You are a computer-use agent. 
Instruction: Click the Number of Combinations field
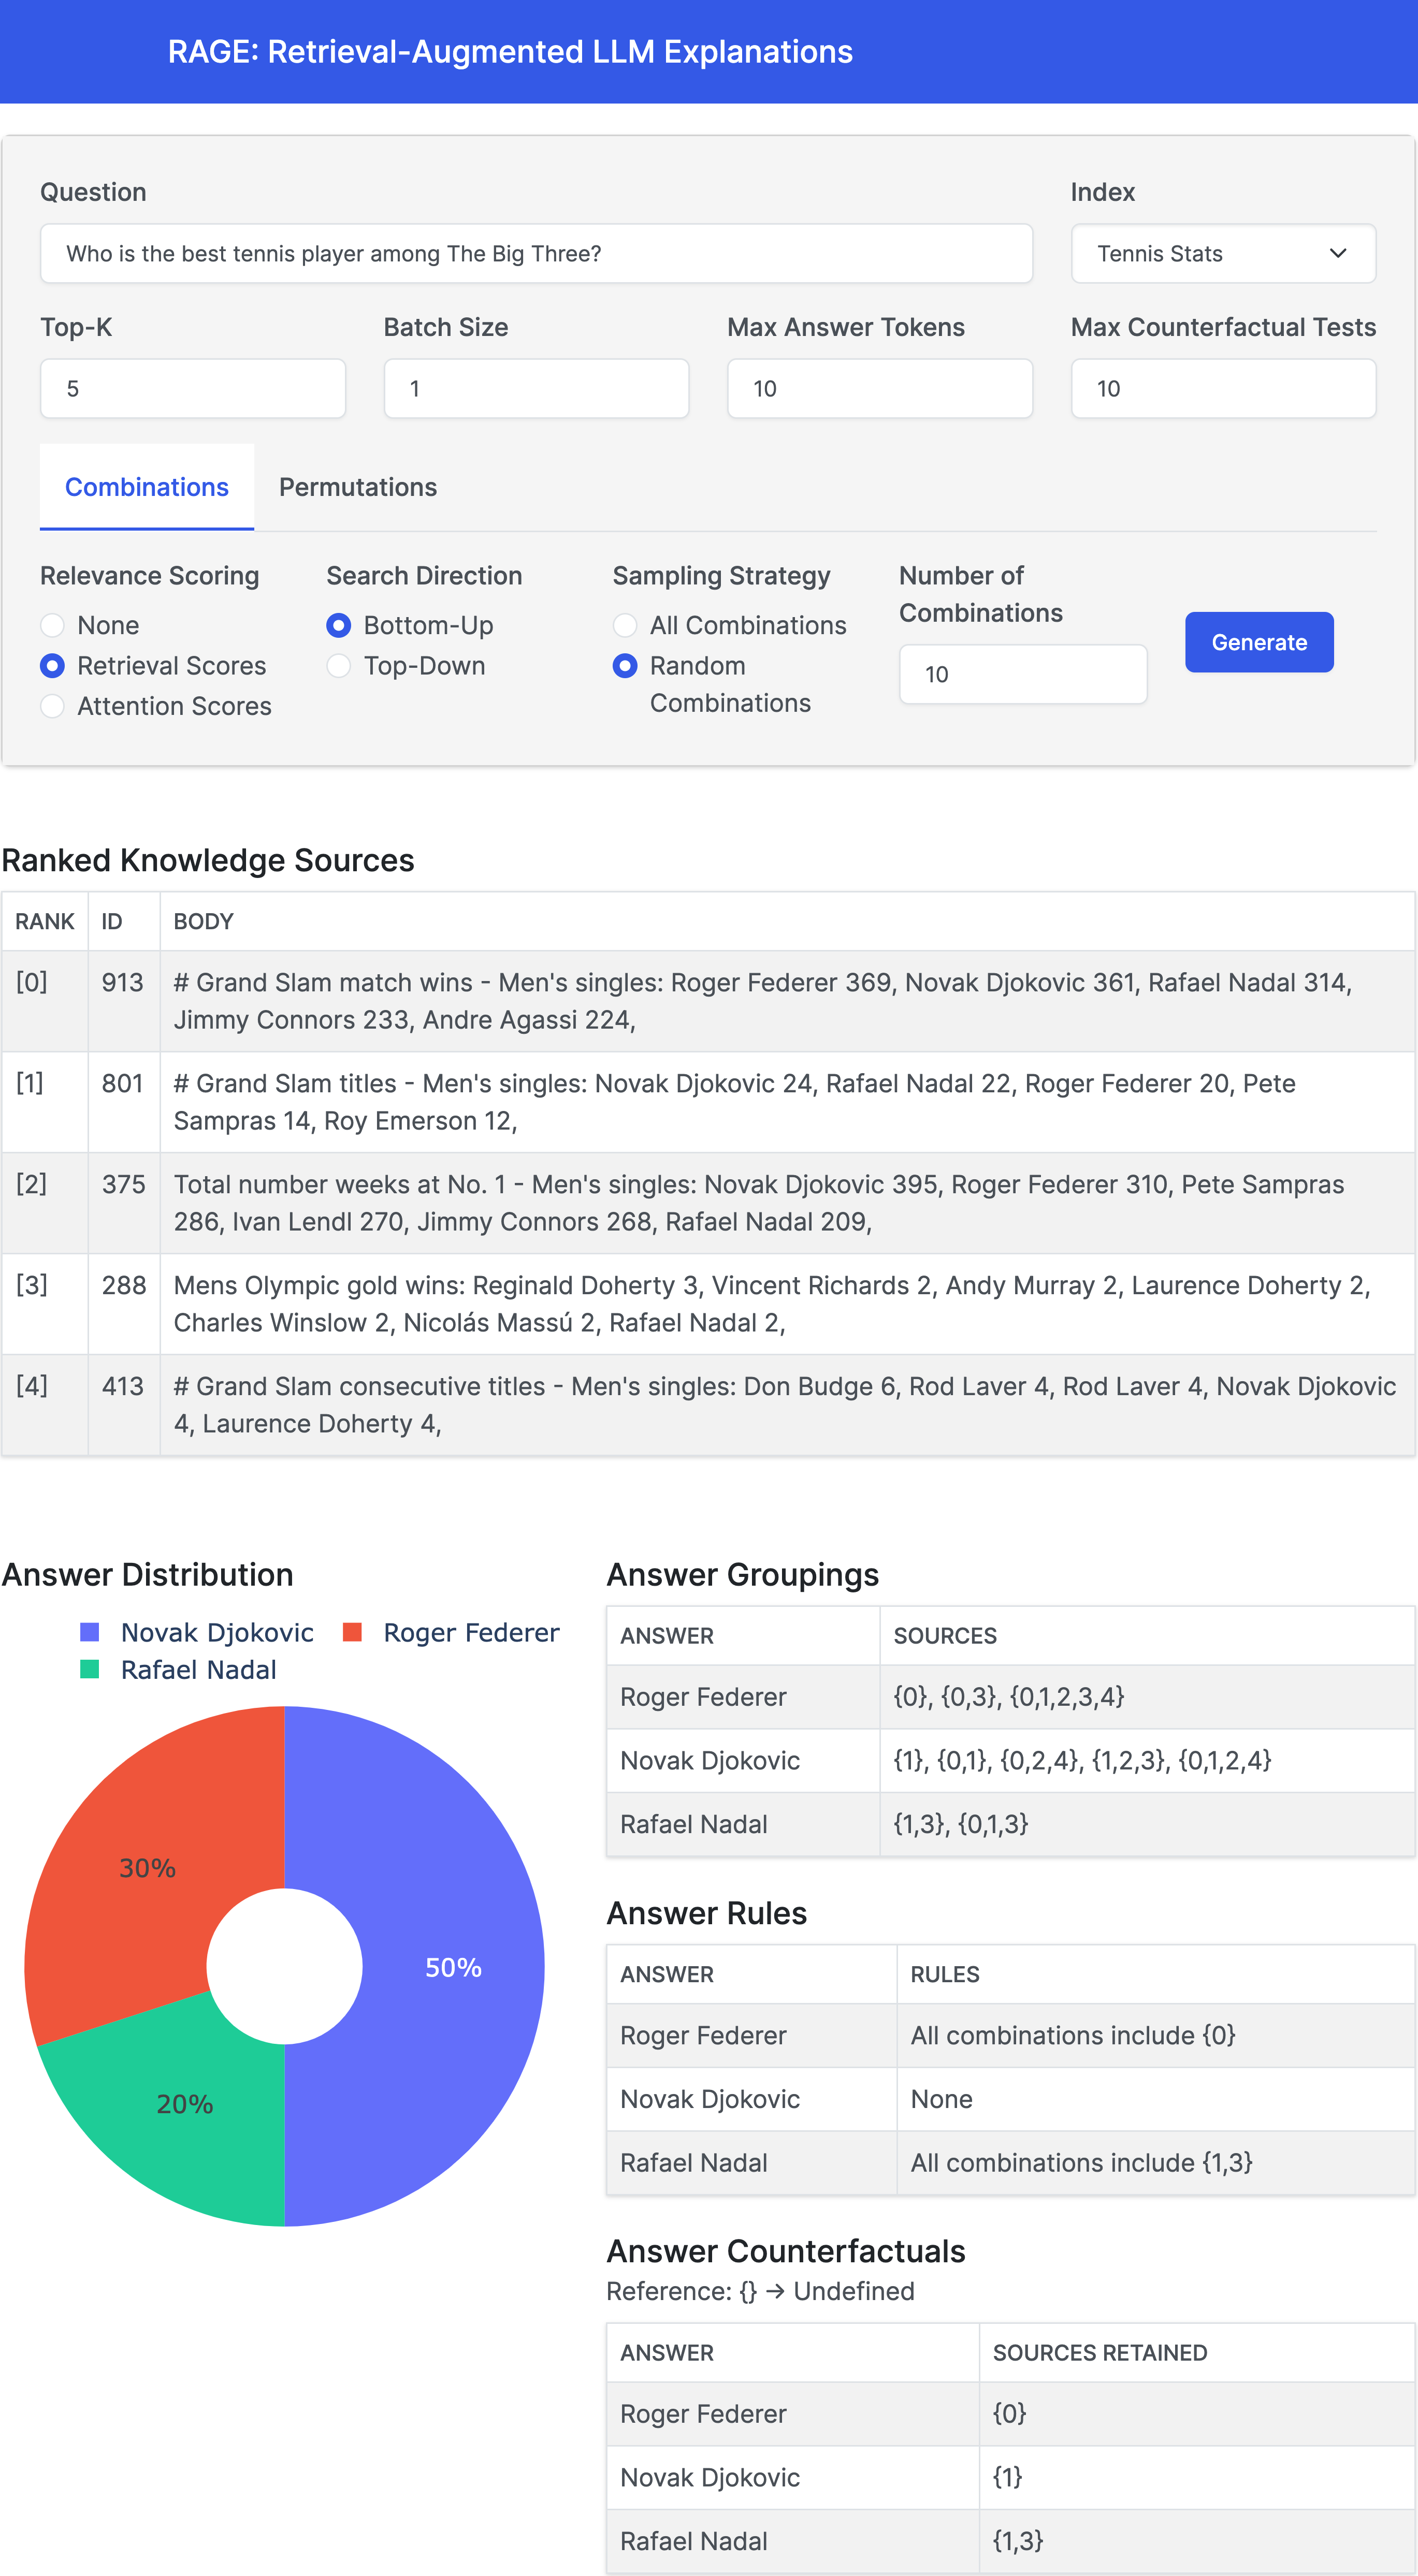[1023, 675]
